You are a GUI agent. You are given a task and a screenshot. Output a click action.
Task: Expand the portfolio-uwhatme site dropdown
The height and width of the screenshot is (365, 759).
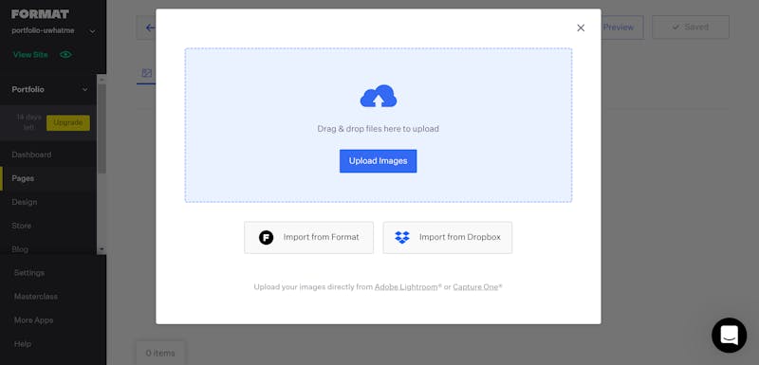(92, 32)
